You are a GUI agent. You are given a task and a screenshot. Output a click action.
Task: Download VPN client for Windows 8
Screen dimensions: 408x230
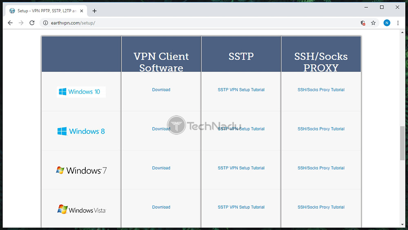coord(161,129)
